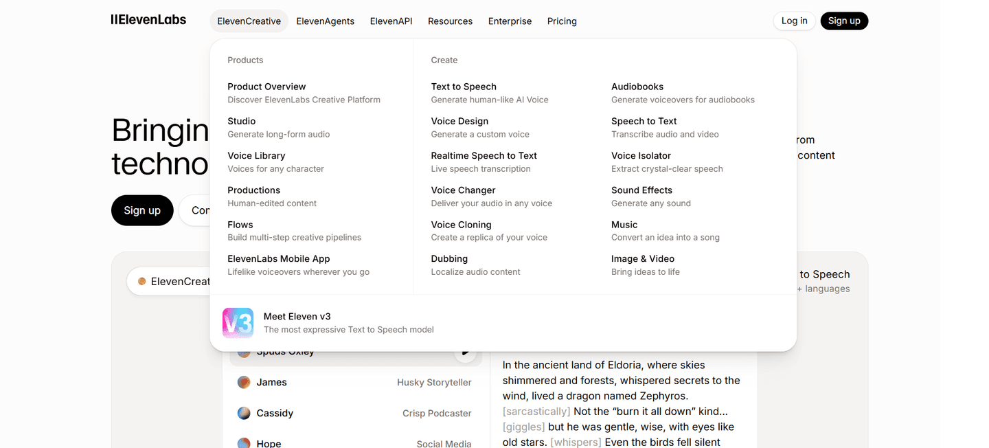Click the hero Sign up button
The width and height of the screenshot is (989, 448).
pos(142,210)
